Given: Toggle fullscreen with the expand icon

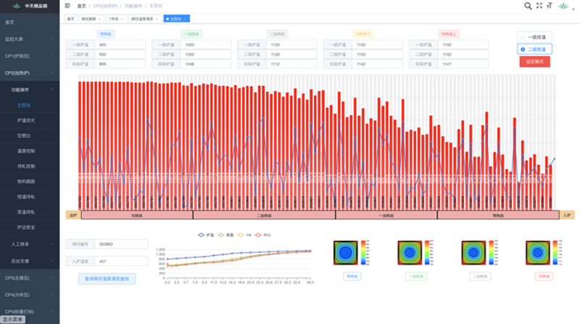Looking at the screenshot, I should pos(539,6).
